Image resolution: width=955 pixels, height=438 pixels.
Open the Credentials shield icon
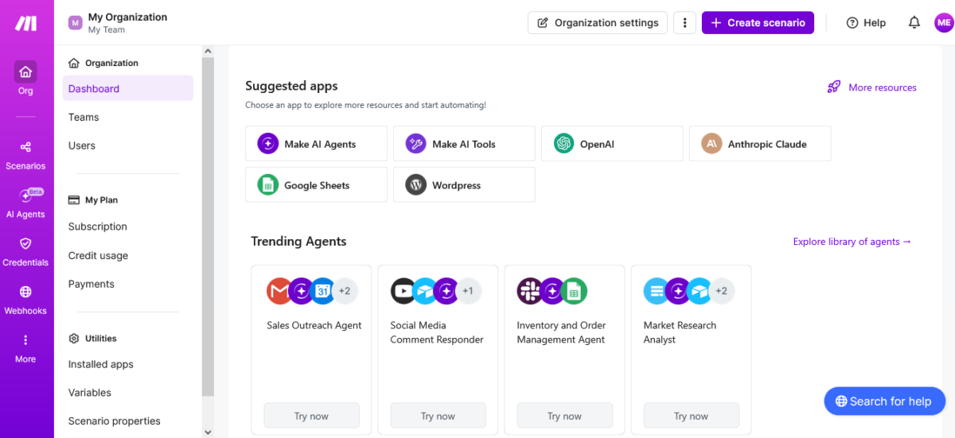[x=25, y=243]
